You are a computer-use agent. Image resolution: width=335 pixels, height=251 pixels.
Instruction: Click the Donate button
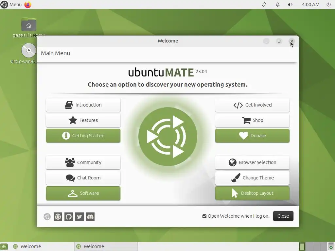(x=252, y=136)
